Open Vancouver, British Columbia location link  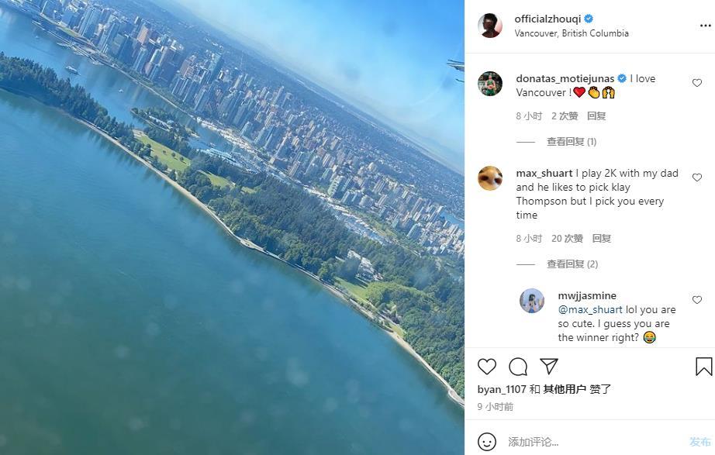point(572,33)
